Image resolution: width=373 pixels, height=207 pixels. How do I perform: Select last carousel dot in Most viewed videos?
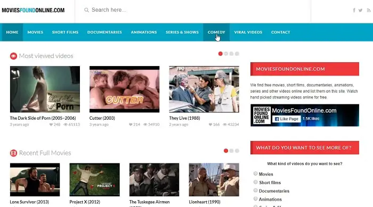click(237, 54)
